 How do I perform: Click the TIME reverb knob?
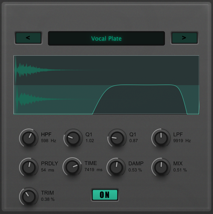point(72,167)
